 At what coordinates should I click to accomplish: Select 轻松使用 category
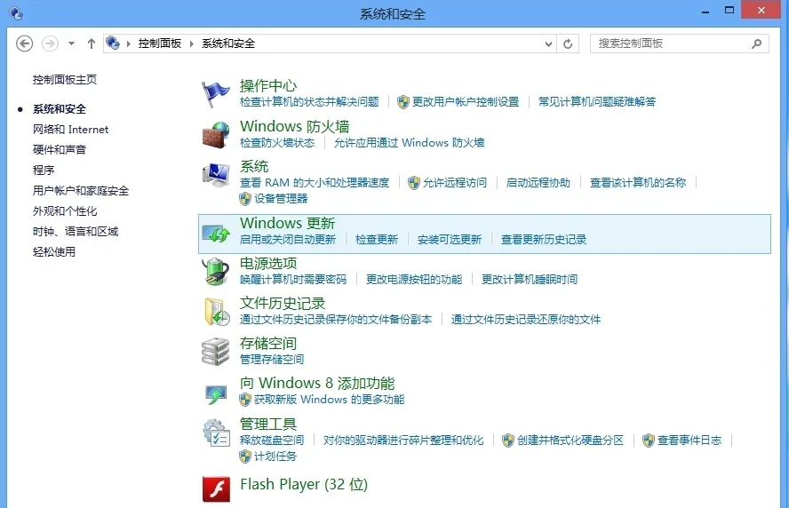tap(54, 252)
